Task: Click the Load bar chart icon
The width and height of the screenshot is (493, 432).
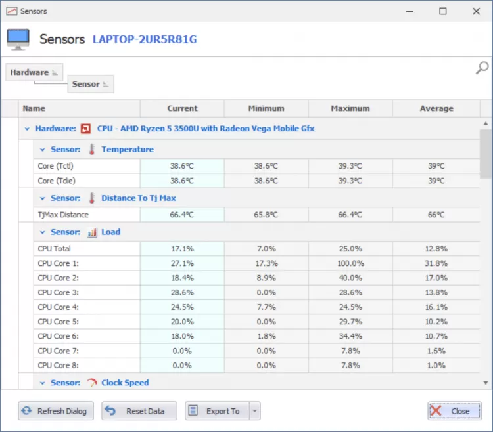Action: (x=91, y=232)
